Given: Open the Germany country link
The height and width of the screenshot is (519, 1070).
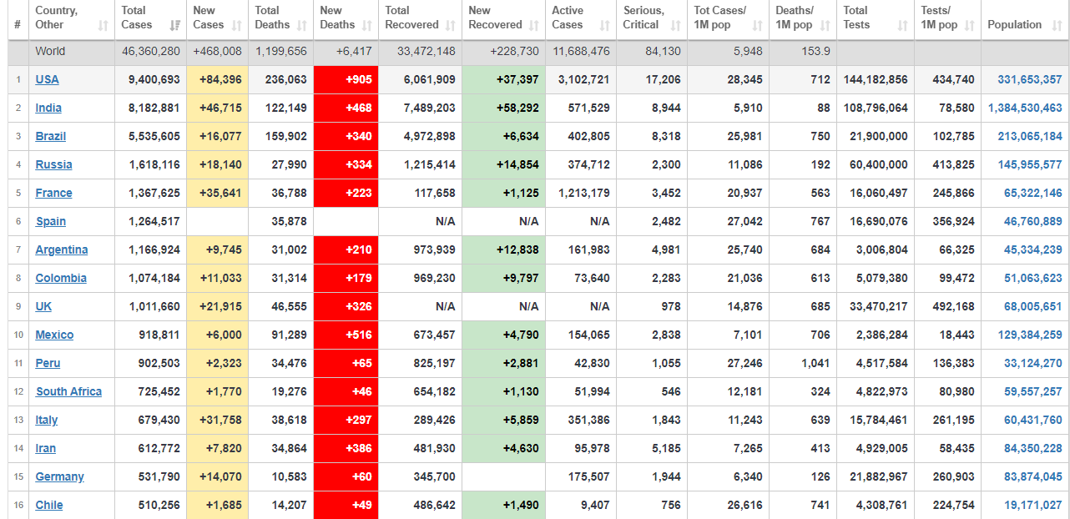Looking at the screenshot, I should (x=60, y=476).
